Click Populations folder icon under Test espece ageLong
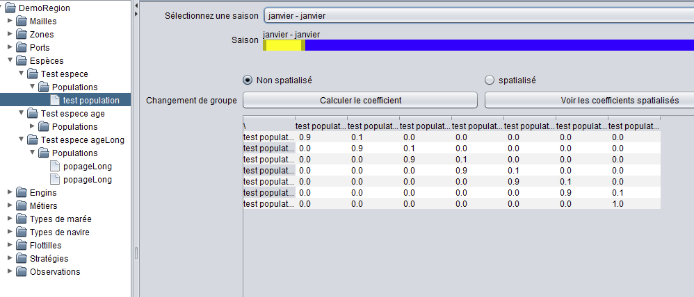 pos(44,153)
